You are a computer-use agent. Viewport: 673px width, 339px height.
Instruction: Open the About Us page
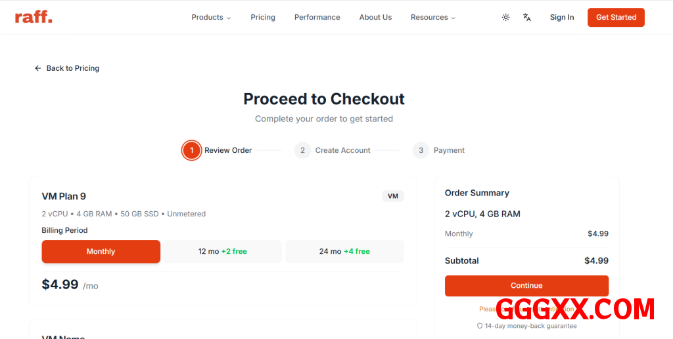point(375,18)
